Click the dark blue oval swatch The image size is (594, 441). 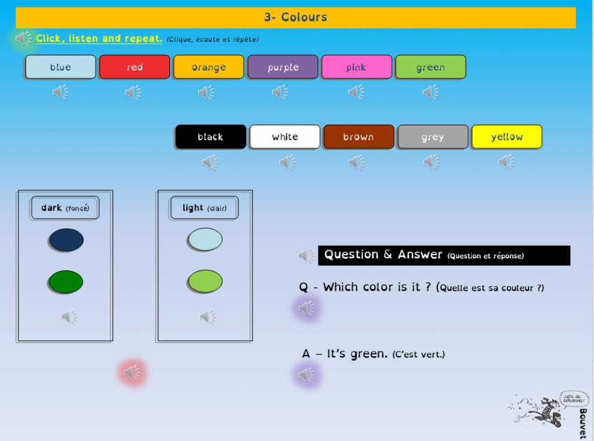[x=66, y=240]
